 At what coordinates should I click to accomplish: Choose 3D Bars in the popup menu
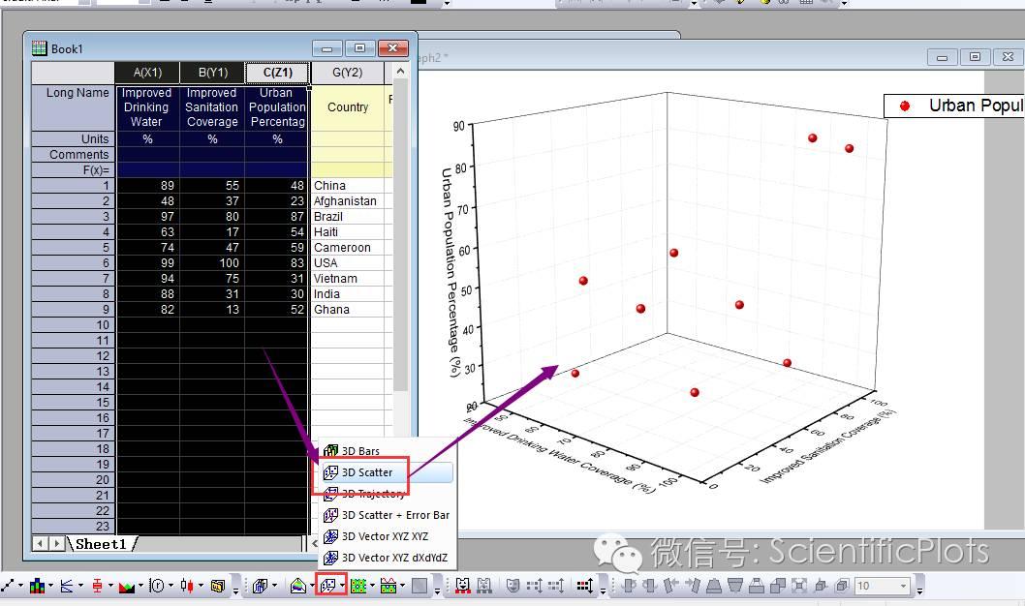(x=360, y=451)
